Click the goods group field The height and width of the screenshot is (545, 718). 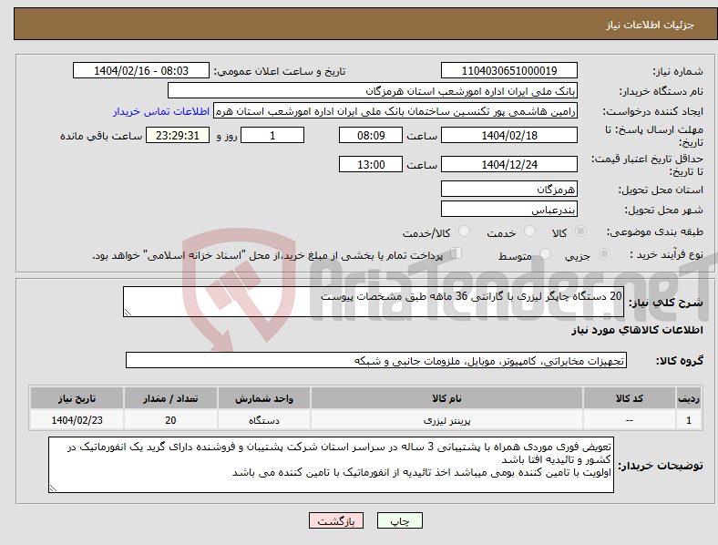pyautogui.click(x=376, y=360)
